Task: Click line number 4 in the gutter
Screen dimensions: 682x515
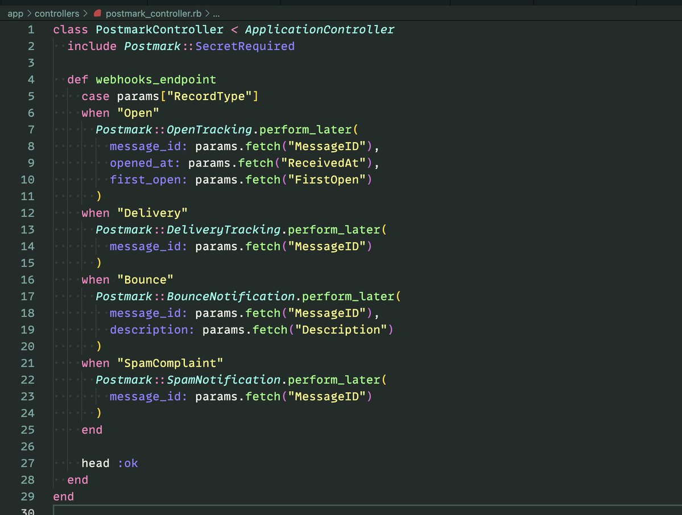Action: pos(31,80)
